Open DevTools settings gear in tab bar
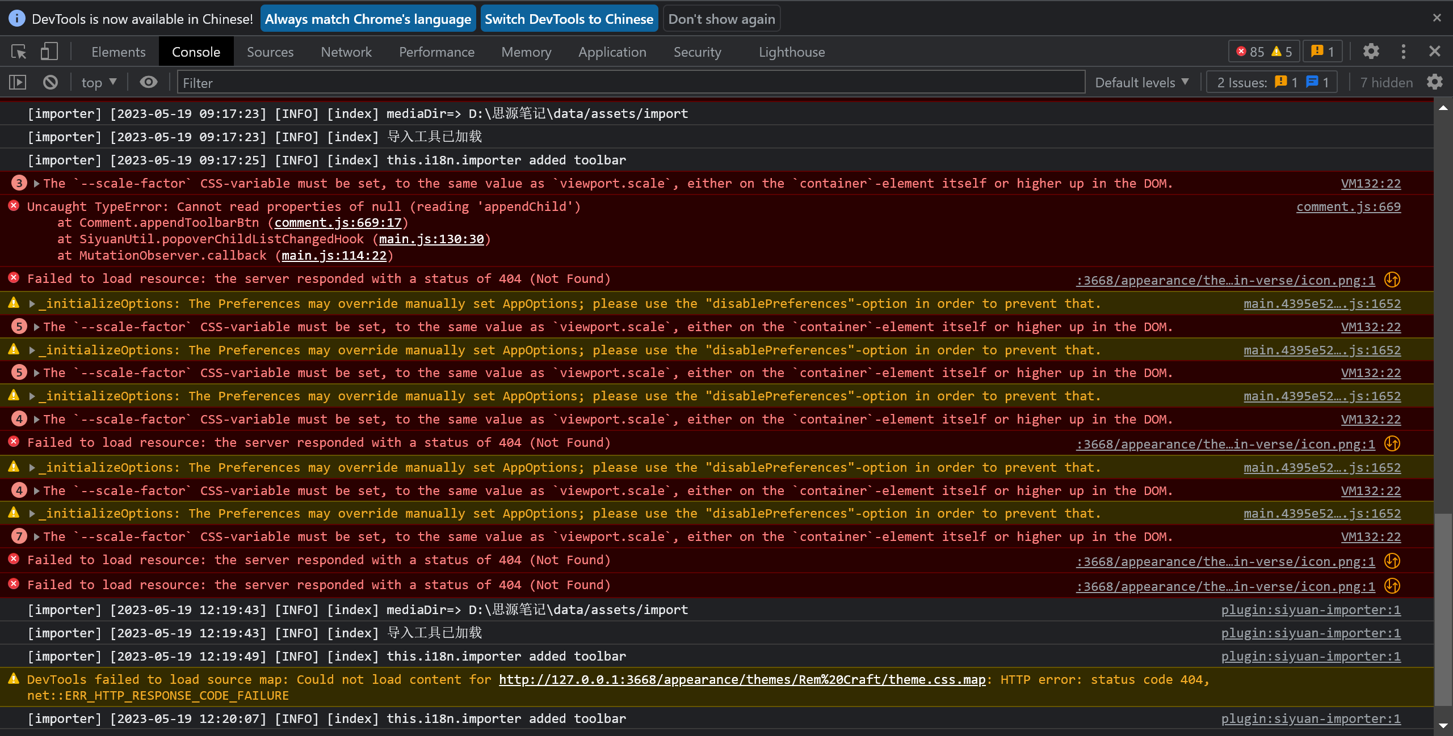 point(1371,52)
